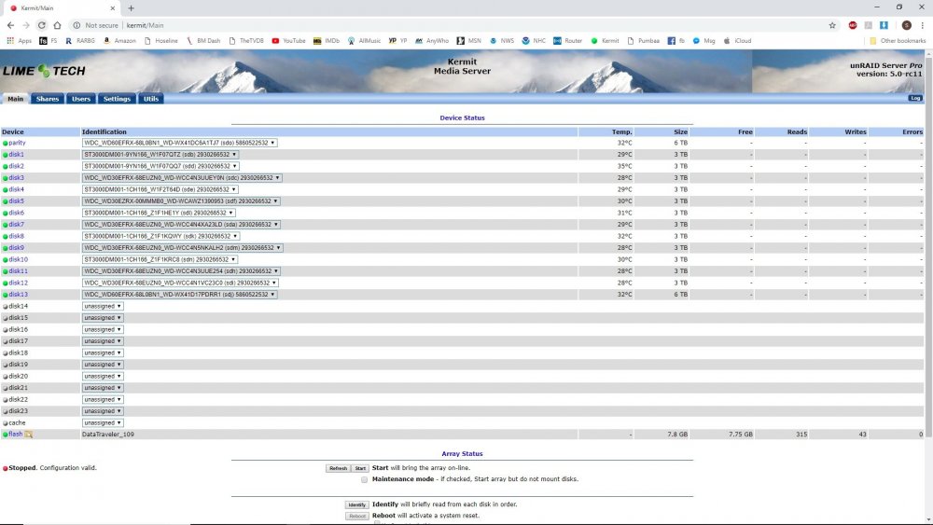Open IMDb bookmark
Viewport: 933px width, 525px height.
click(x=327, y=41)
